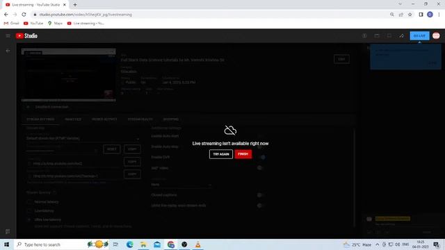Switch to Google Chrome in taskbar

click(x=171, y=244)
